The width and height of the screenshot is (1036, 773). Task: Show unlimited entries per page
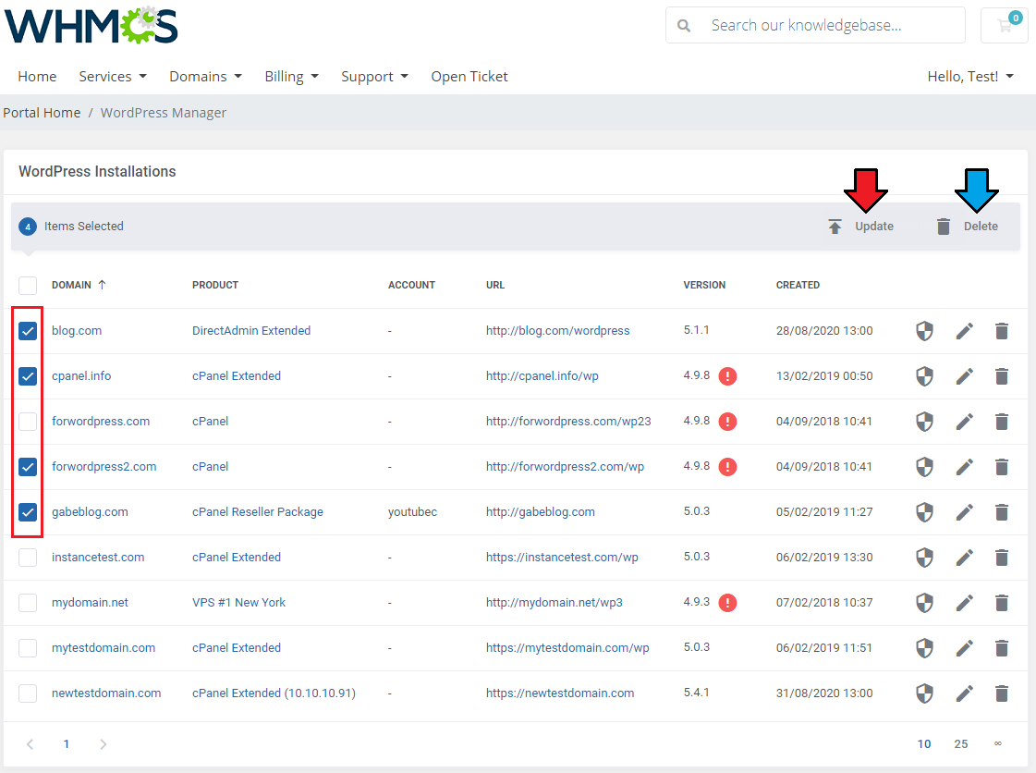click(x=998, y=744)
